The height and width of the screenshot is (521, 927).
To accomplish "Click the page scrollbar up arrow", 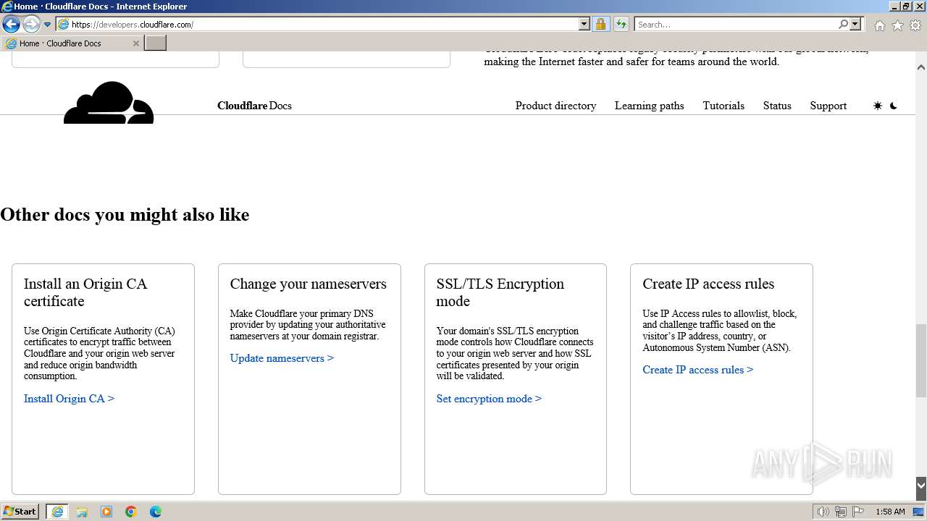I will [921, 67].
